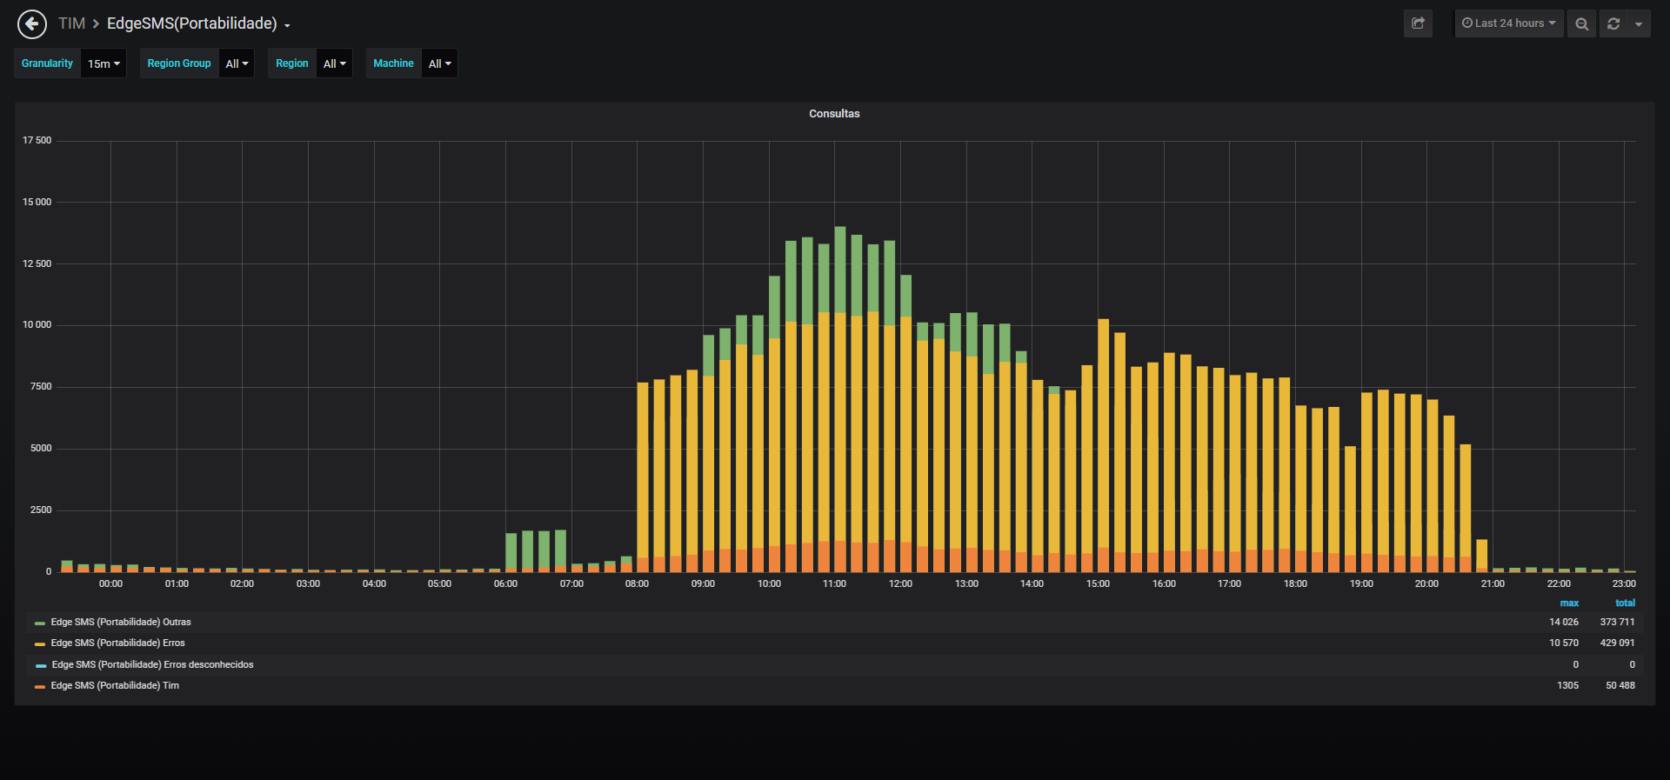Image resolution: width=1670 pixels, height=780 pixels.
Task: Click the 12:00 time axis label
Action: 900,584
